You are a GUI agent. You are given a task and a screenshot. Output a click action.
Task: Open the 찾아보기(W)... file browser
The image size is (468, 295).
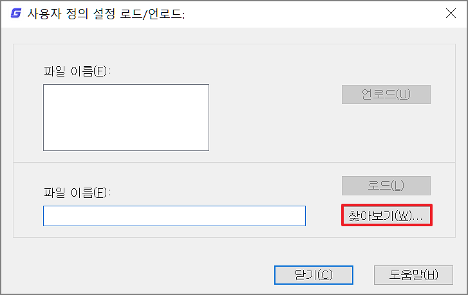point(386,216)
